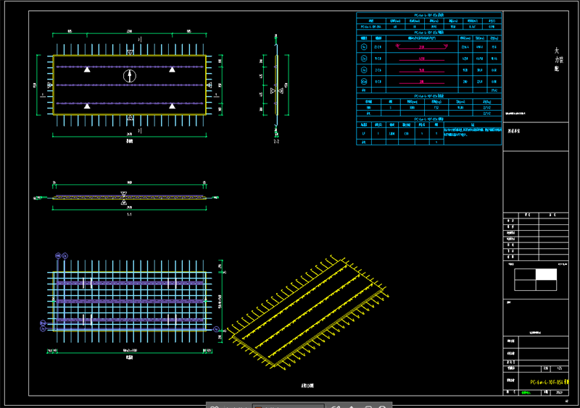The image size is (580, 408).
Task: Select the lower-right white lifting-point triangle in the top plan
Action: (x=172, y=106)
